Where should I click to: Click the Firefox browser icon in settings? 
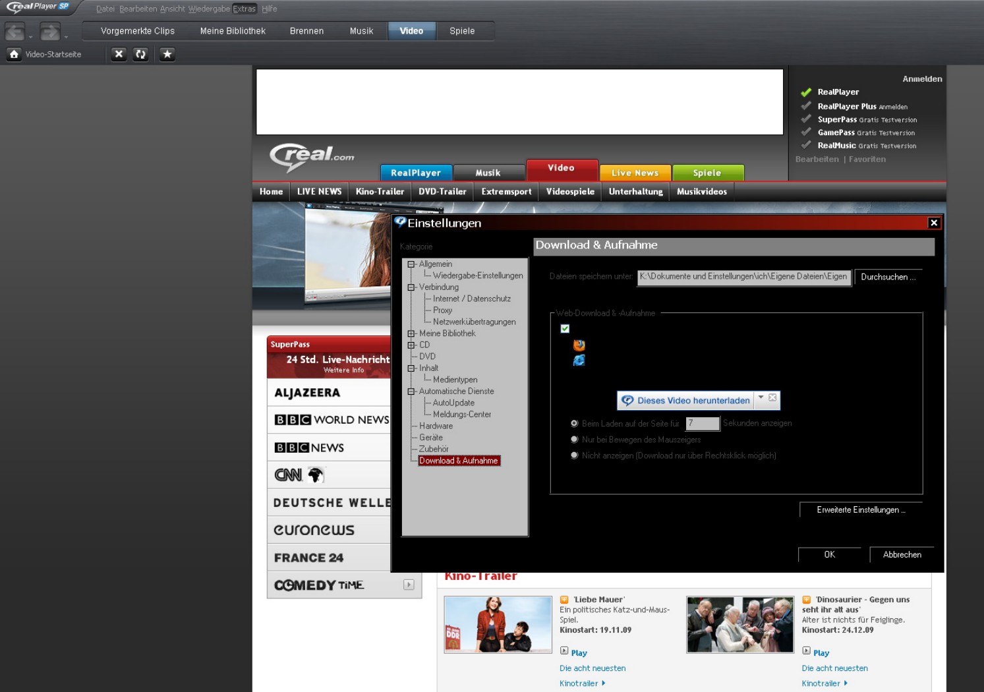[x=579, y=345]
